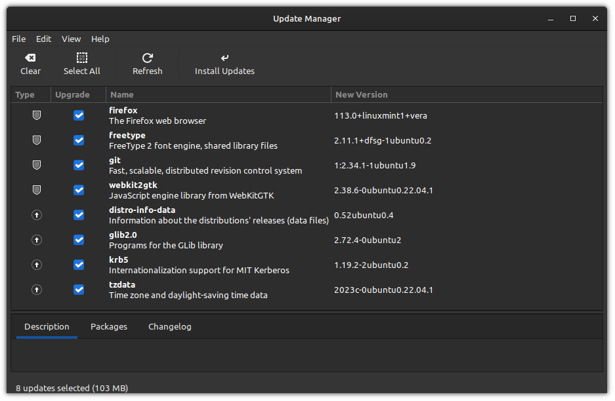The height and width of the screenshot is (401, 615).
Task: Click version 2.11.1+dfsg-1ubuntu0.2
Action: click(x=383, y=141)
